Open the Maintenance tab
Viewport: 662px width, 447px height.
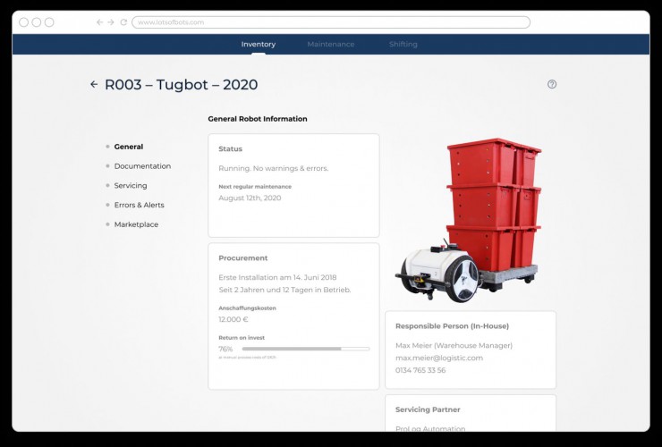330,45
